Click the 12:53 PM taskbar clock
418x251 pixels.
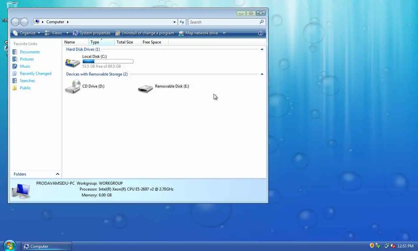(405, 246)
